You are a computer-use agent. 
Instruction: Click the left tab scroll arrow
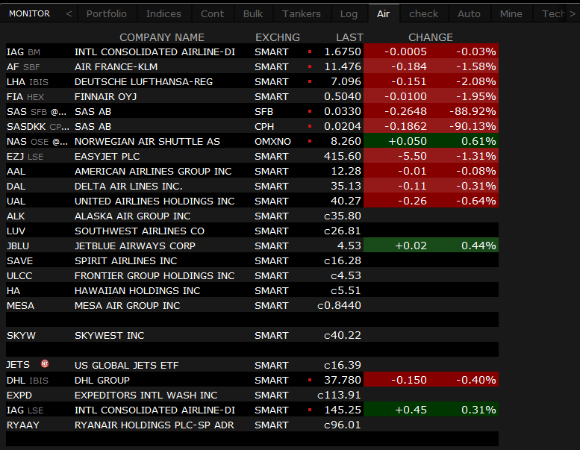click(x=69, y=13)
